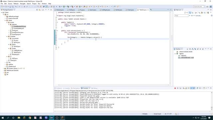Click the New file toolbar icon
Screen dimensions: 213x120
2,7
